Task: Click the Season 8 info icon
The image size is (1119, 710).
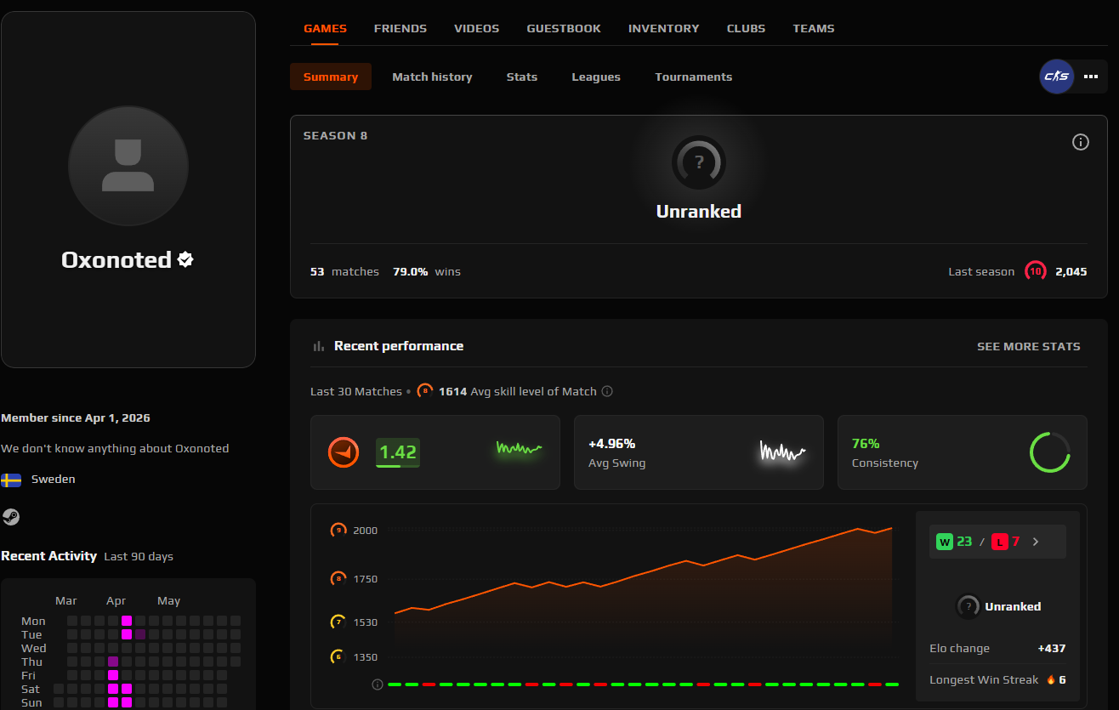Action: click(x=1081, y=142)
